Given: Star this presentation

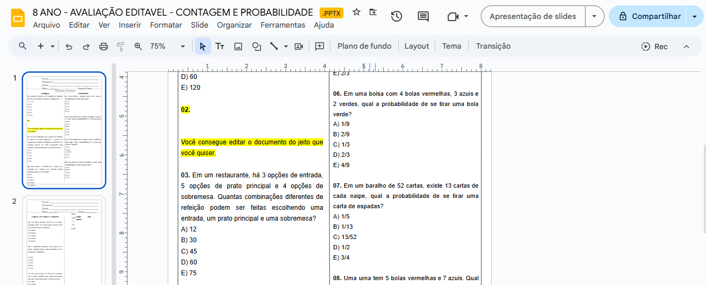Looking at the screenshot, I should 357,12.
